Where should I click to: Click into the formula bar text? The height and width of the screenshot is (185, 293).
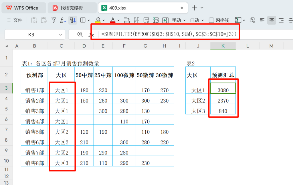coord(169,34)
